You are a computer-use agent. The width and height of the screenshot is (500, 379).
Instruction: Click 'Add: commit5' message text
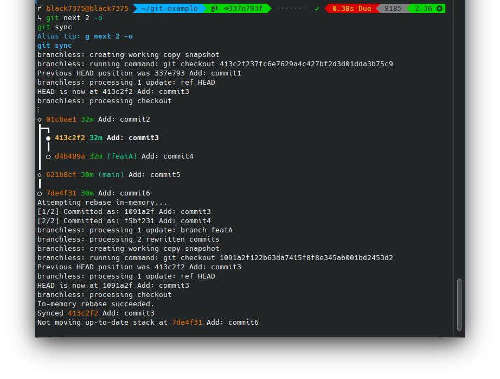pos(155,175)
